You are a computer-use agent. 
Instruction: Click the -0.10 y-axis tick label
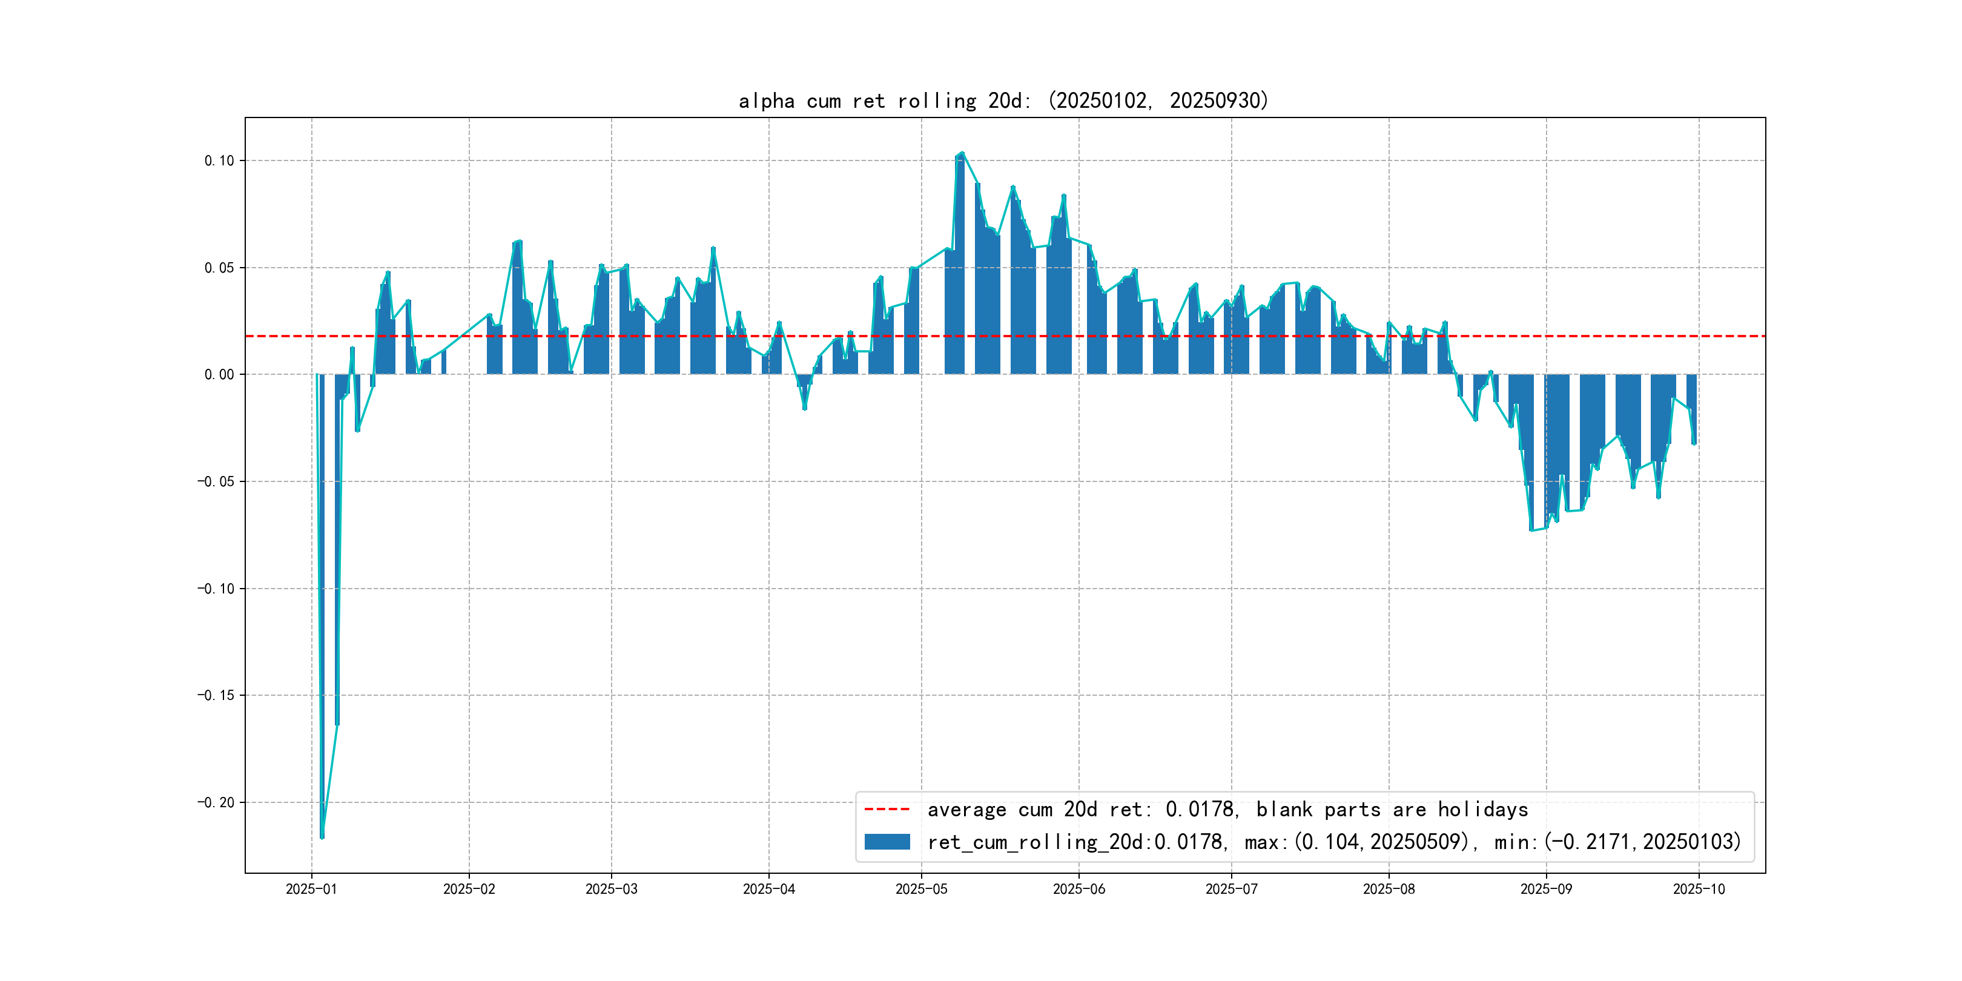(x=216, y=588)
